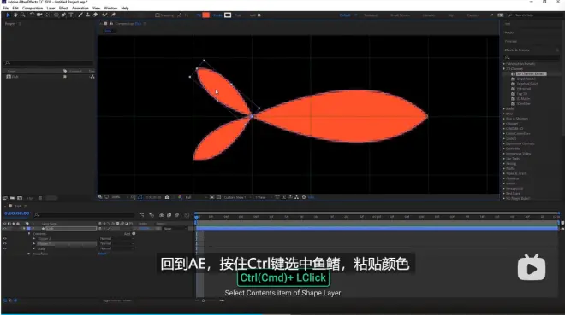Screen dimensions: 565x315
Task: Open the Animation menu
Action: 80,8
